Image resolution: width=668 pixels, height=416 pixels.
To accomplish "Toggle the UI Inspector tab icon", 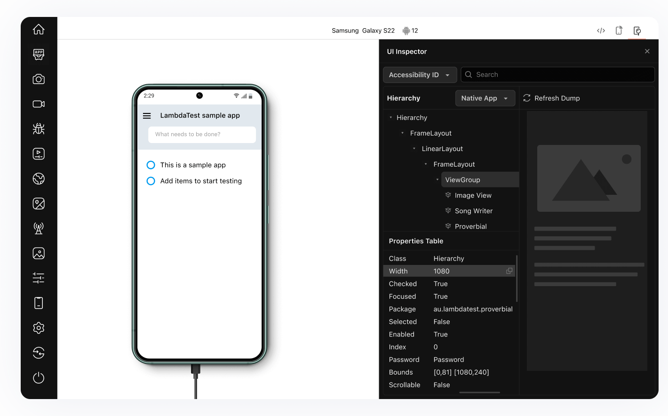I will click(x=637, y=30).
